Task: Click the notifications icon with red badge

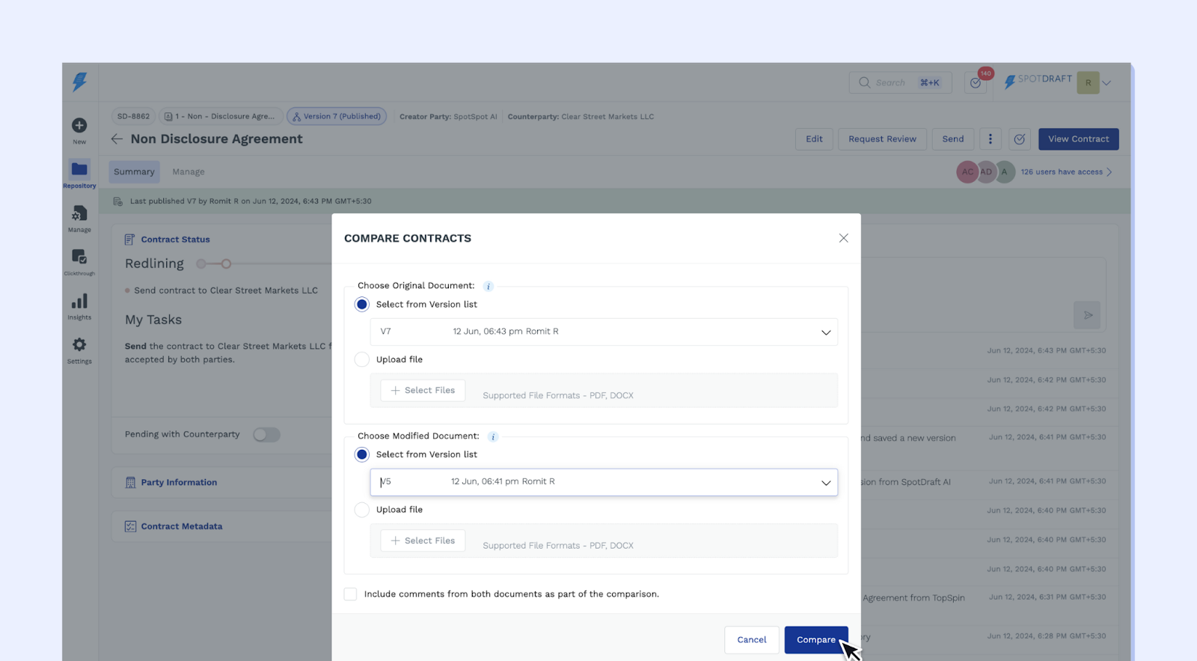Action: tap(976, 82)
